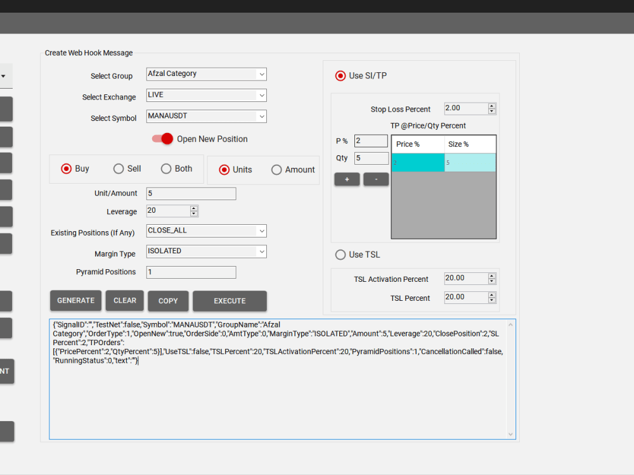Screen dimensions: 634x475
Task: Decrement Leverage using its down spinner arrow
Action: (195, 213)
